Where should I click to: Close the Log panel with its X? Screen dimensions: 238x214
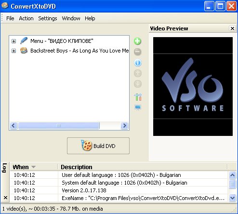click(x=5, y=198)
